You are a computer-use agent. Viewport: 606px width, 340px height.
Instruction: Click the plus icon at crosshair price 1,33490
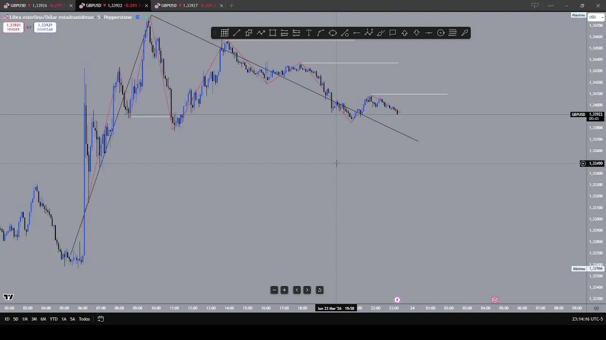tap(583, 163)
